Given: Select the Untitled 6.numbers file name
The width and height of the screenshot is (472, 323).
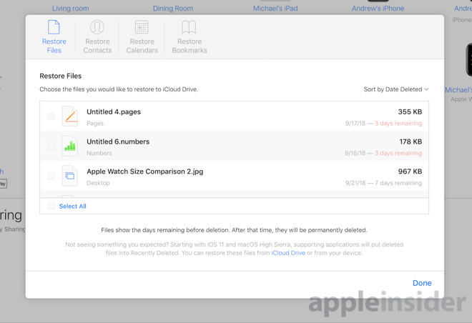Looking at the screenshot, I should click(118, 141).
